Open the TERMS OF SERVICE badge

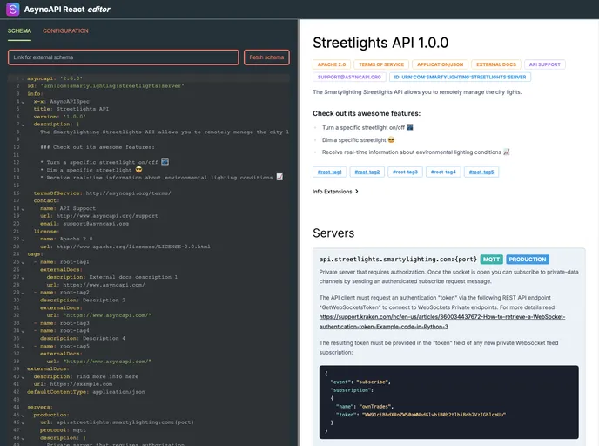(381, 64)
